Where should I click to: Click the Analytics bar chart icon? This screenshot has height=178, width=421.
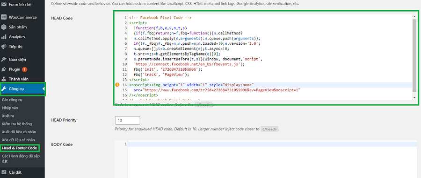4,37
